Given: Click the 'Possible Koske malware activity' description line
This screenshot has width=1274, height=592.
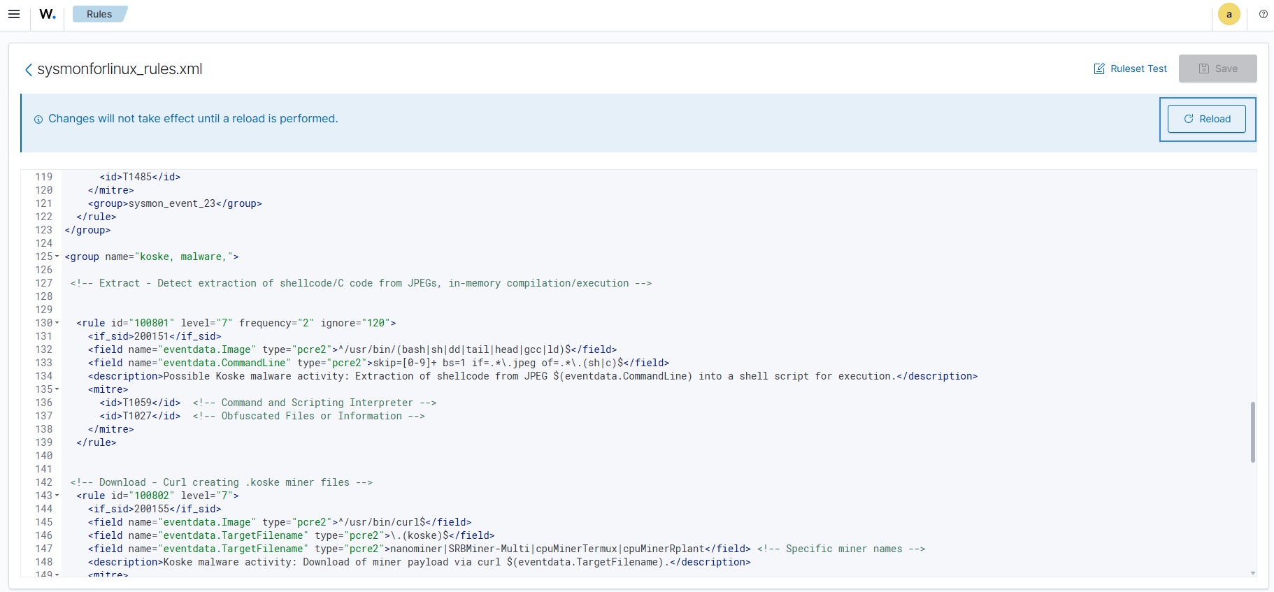Looking at the screenshot, I should click(x=533, y=376).
